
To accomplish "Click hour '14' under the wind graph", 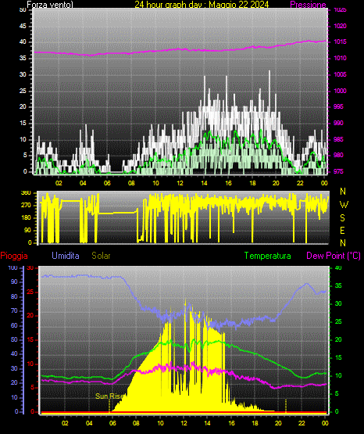I will coord(204,183).
